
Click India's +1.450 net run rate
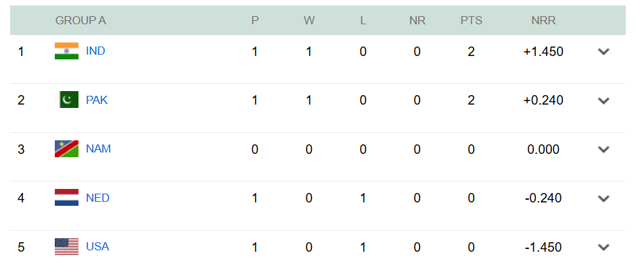(x=543, y=51)
